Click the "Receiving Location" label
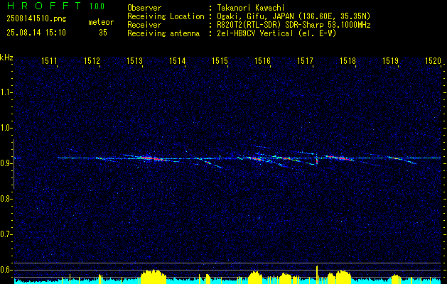The height and width of the screenshot is (284, 447). point(166,16)
